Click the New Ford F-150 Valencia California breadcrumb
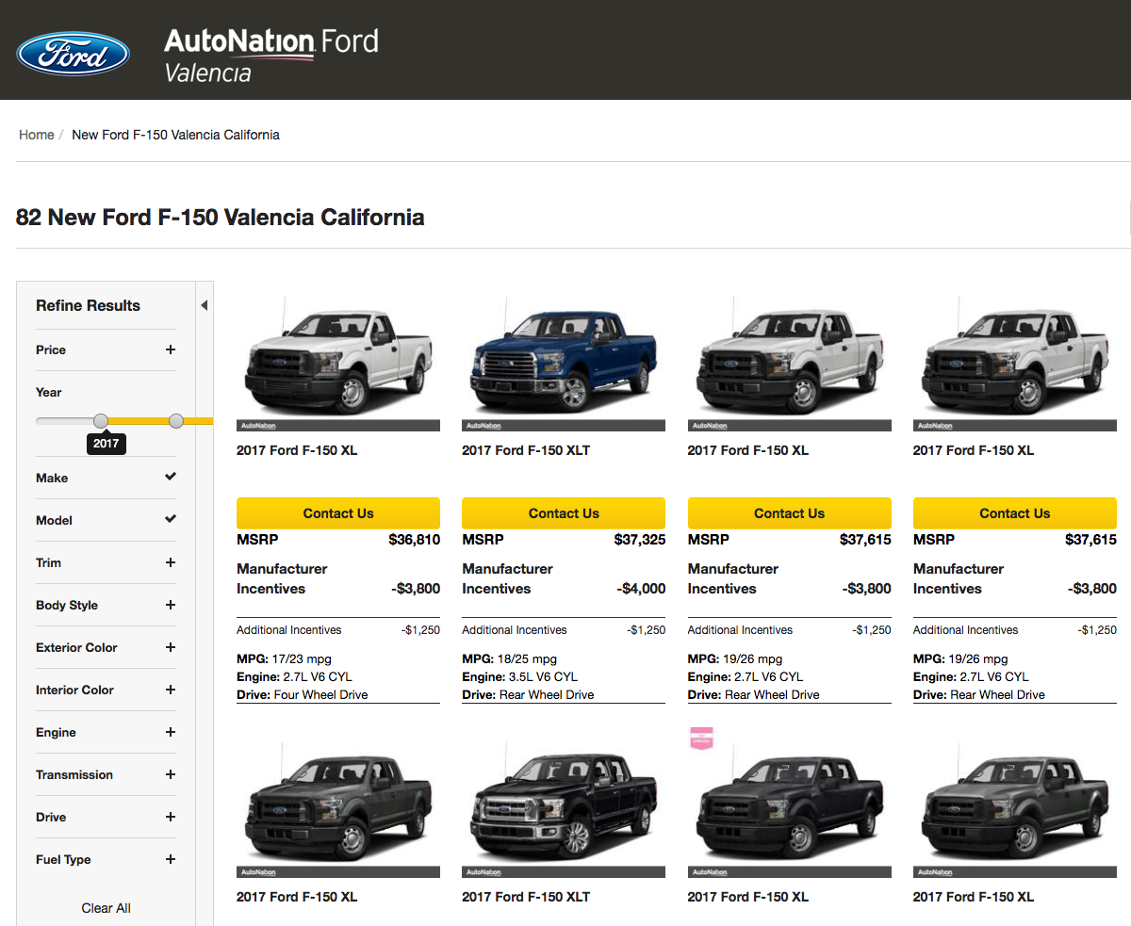The width and height of the screenshot is (1131, 926). 176,135
